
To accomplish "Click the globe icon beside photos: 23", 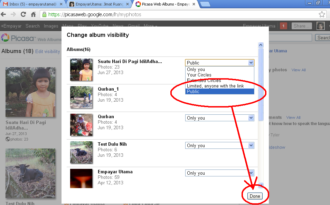I will pos(8,139).
